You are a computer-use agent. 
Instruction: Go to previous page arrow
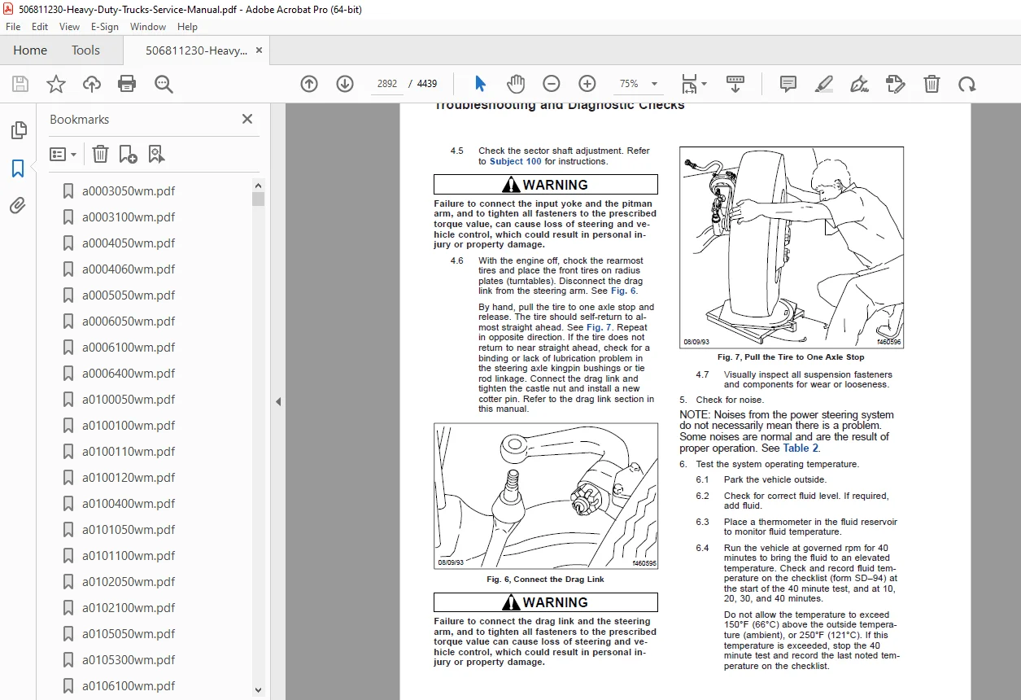point(309,84)
